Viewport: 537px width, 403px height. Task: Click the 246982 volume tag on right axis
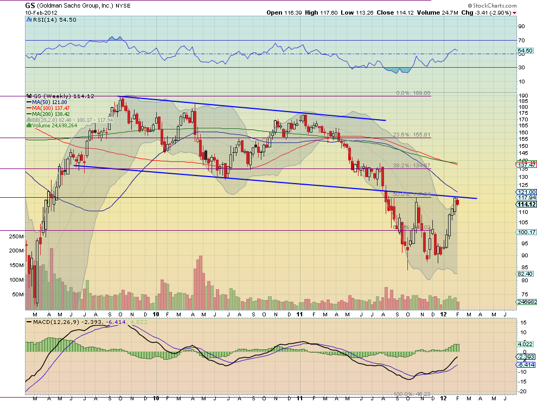point(527,302)
